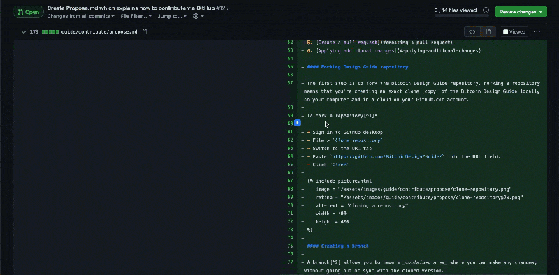Open guide/contribute/propose.md file link
This screenshot has width=559, height=275.
[x=99, y=31]
